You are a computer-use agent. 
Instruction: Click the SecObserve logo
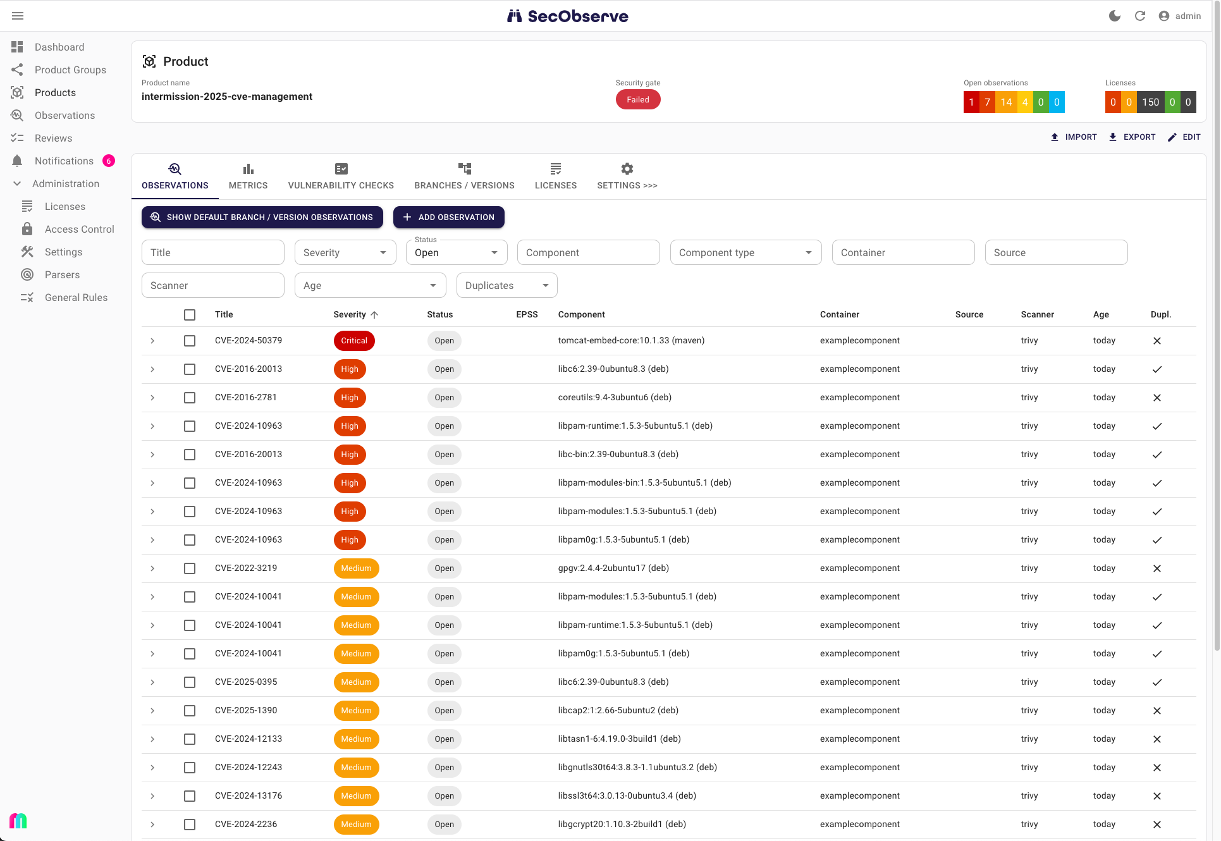(x=568, y=16)
